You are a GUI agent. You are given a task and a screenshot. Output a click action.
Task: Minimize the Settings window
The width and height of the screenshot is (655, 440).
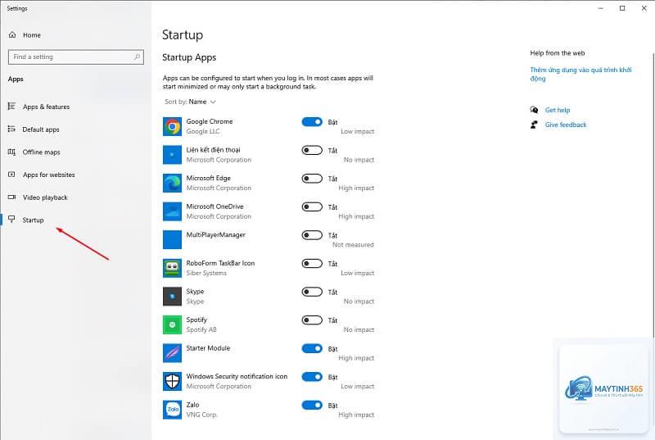click(601, 8)
